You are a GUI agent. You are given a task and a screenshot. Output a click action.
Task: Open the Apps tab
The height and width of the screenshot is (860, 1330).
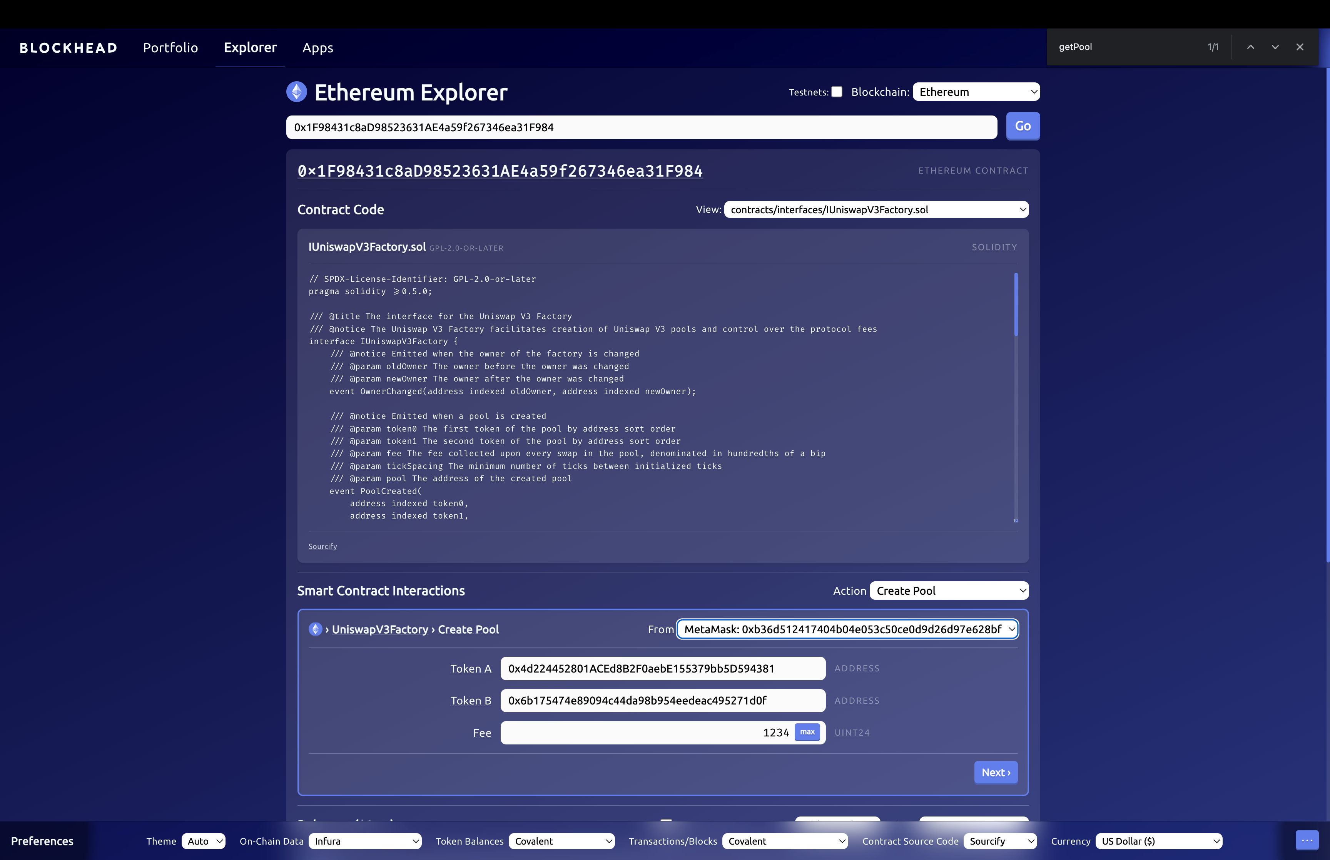[x=317, y=48]
